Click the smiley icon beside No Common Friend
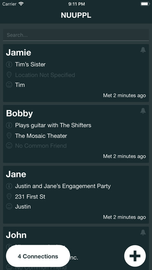Screen dimensions: 152x270 (x=9, y=146)
